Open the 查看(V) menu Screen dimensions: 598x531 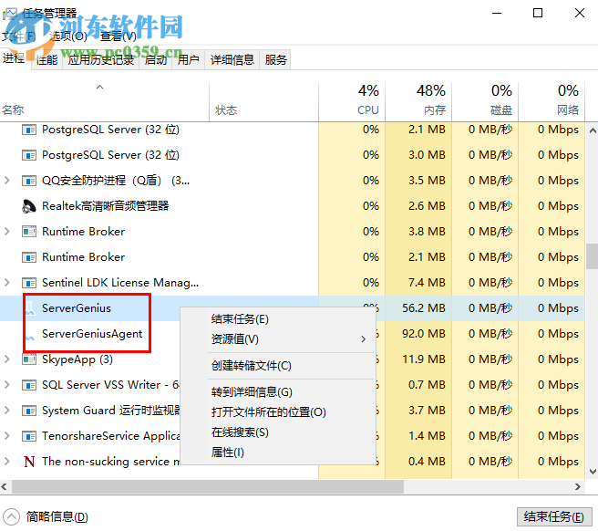[118, 36]
